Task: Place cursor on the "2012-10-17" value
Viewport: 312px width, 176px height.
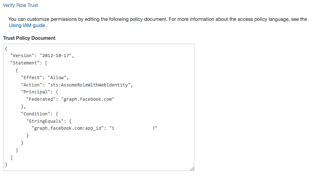Action: 56,56
